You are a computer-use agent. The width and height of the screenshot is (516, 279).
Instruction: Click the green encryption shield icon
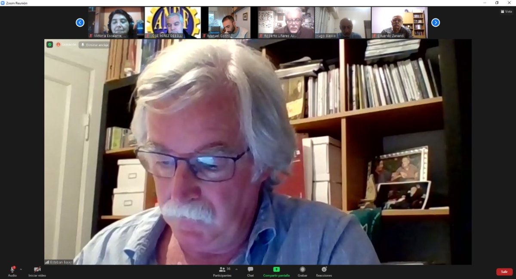pyautogui.click(x=50, y=45)
